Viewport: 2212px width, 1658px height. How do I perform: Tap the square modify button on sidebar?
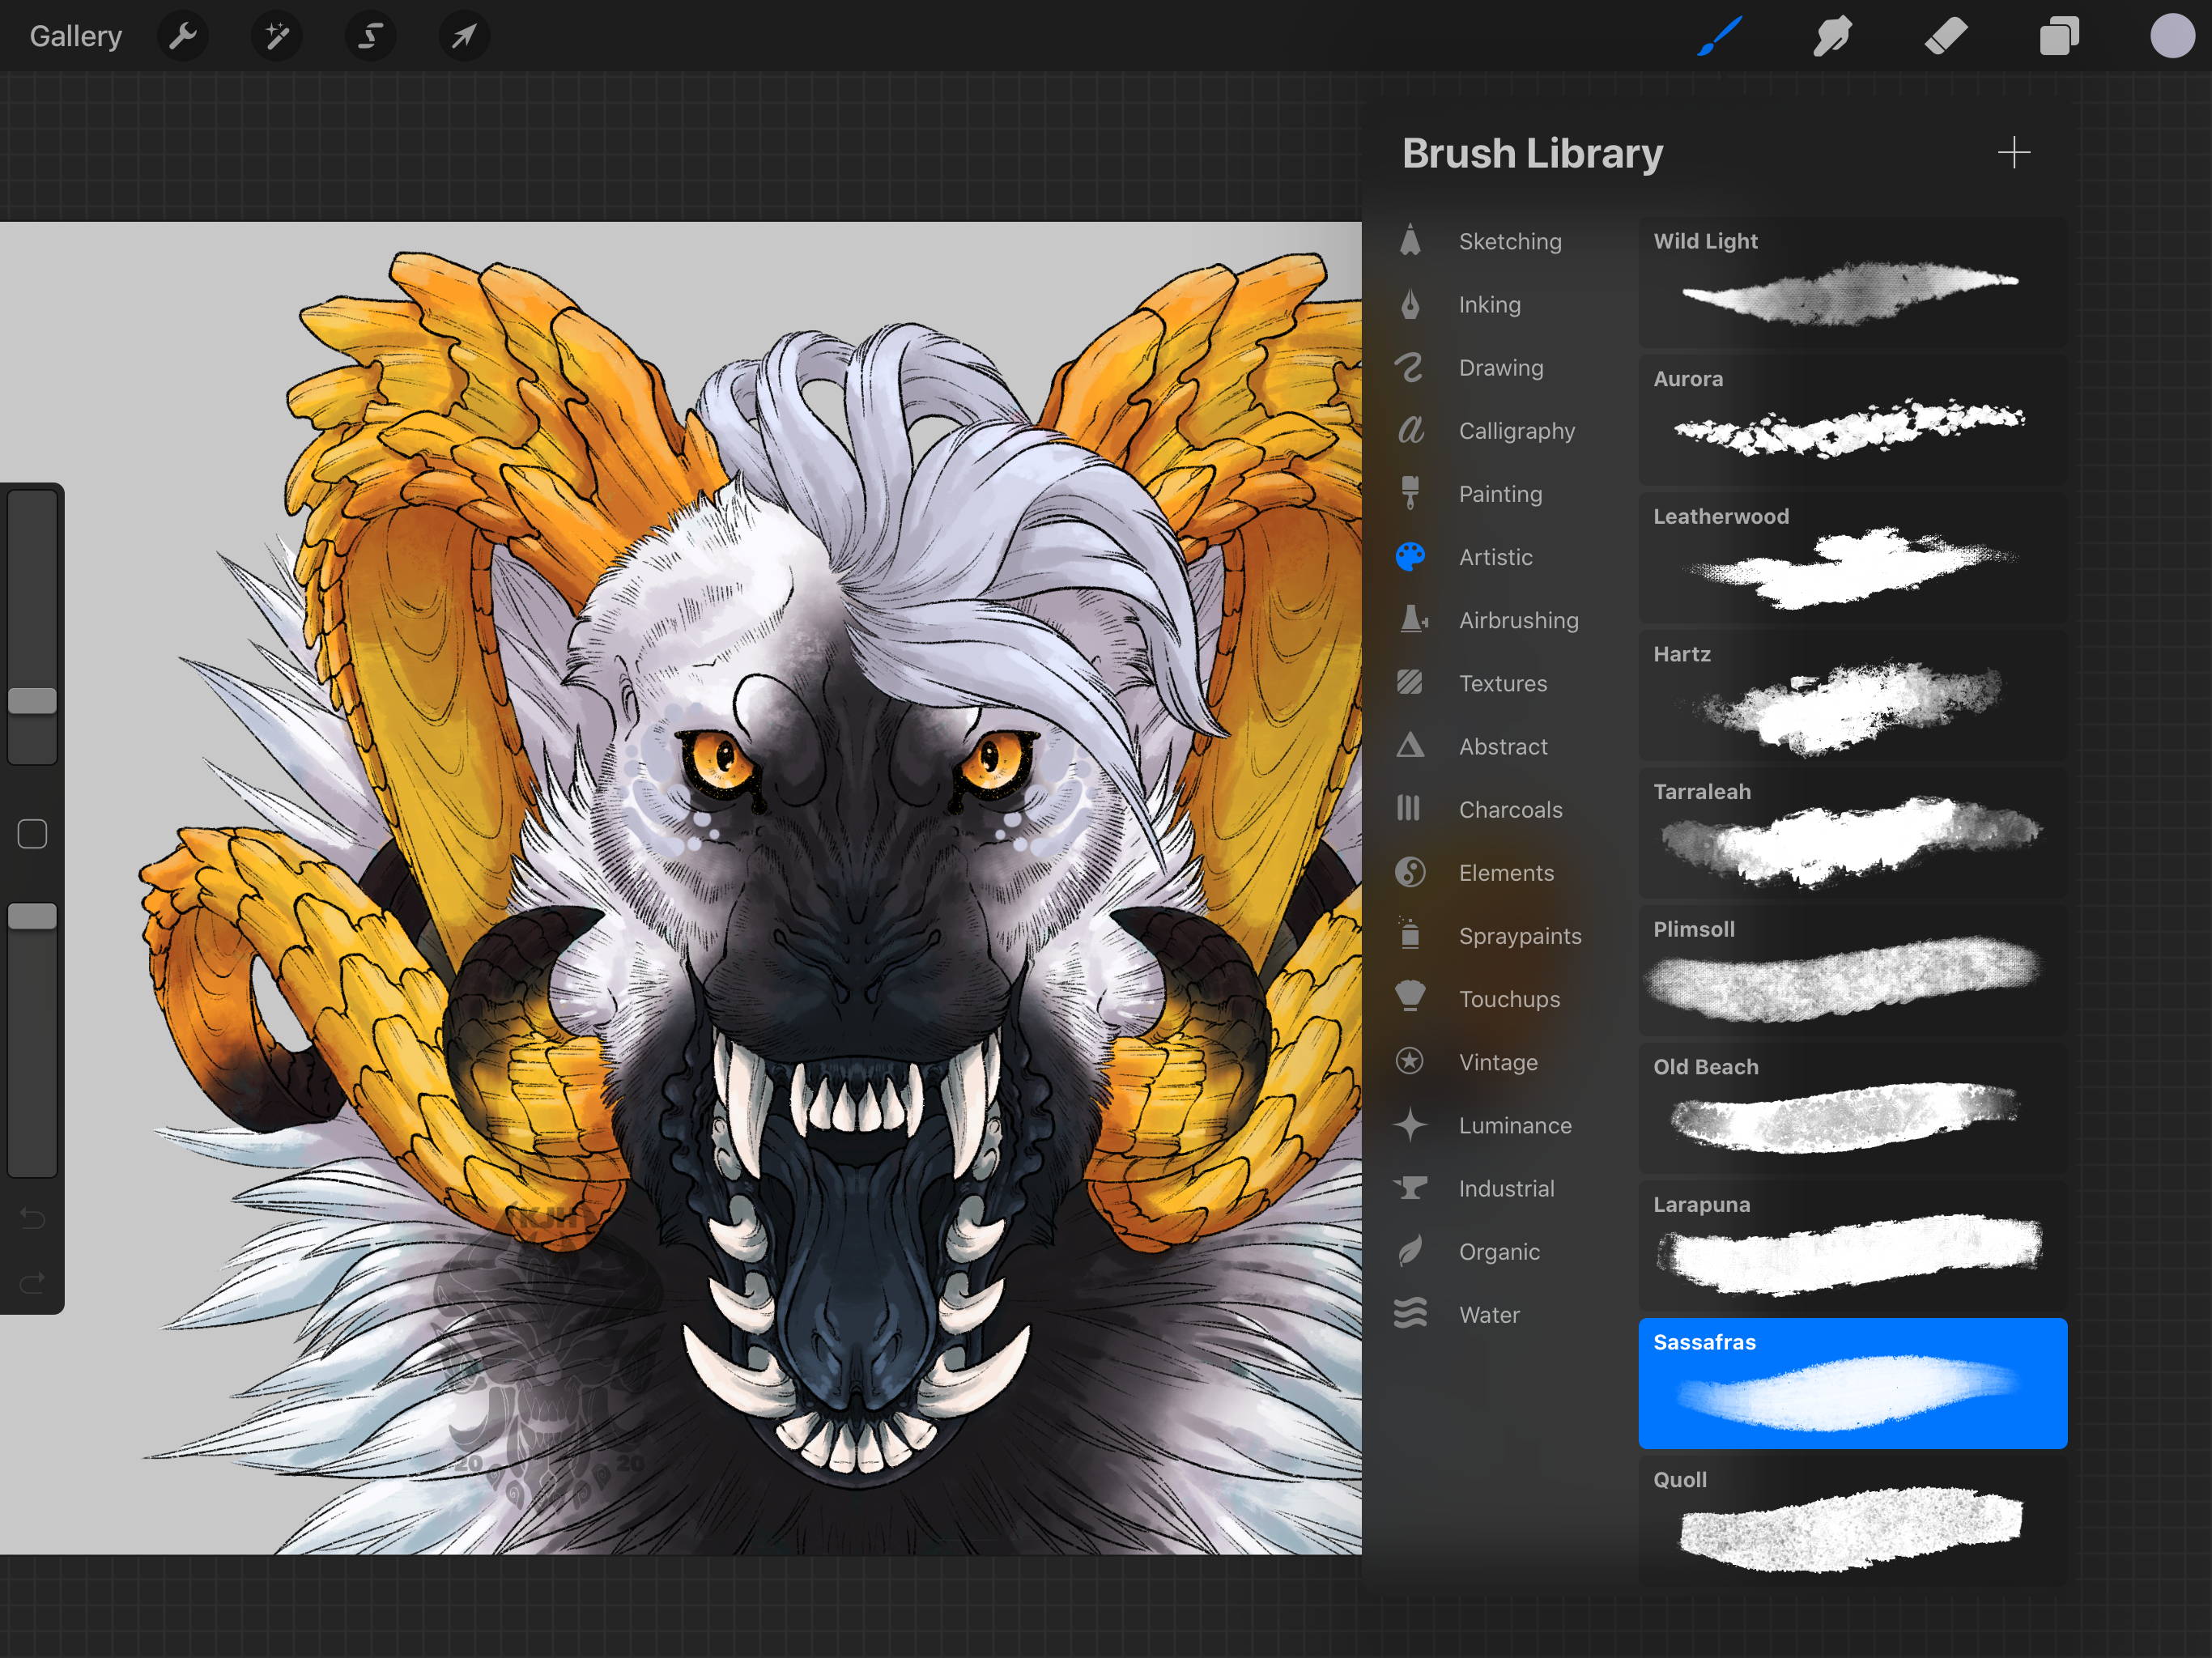(32, 834)
